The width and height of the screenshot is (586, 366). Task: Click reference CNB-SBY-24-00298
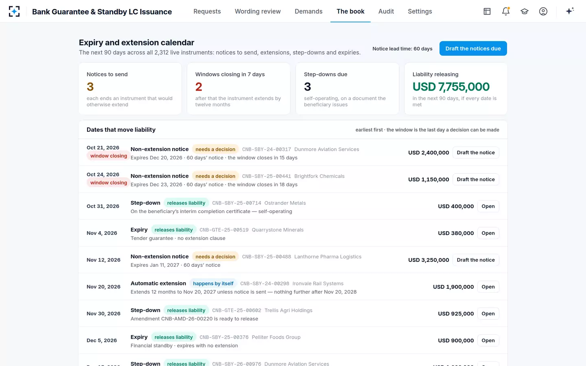point(265,283)
